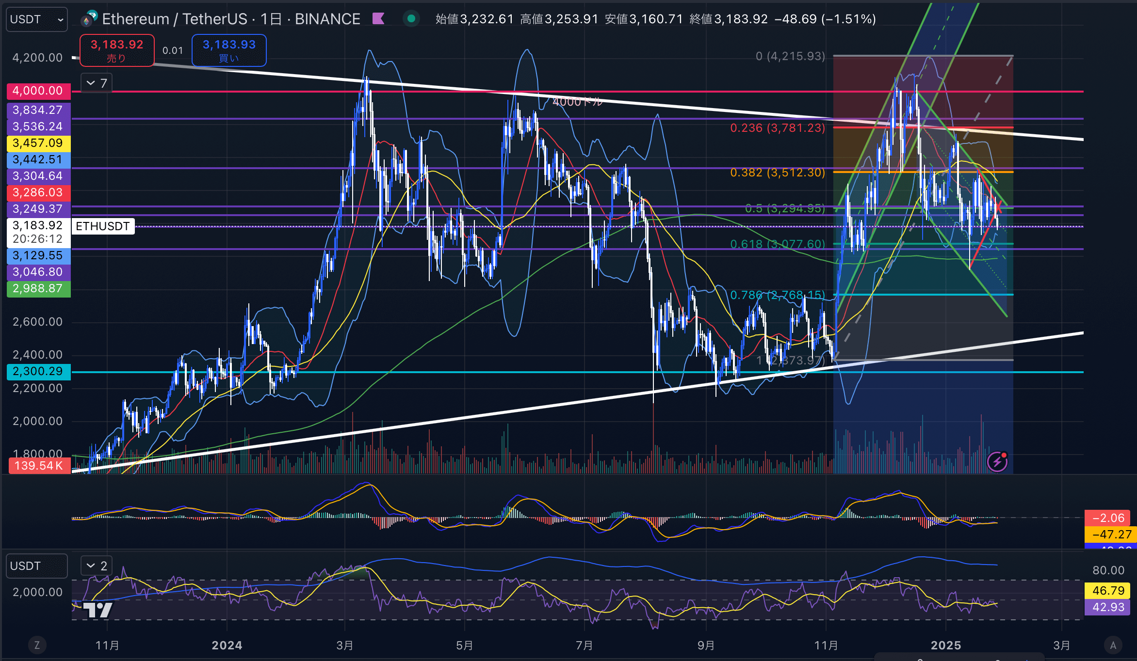Expand the lower pane legend showing 2
Viewport: 1137px width, 661px height.
(x=97, y=566)
